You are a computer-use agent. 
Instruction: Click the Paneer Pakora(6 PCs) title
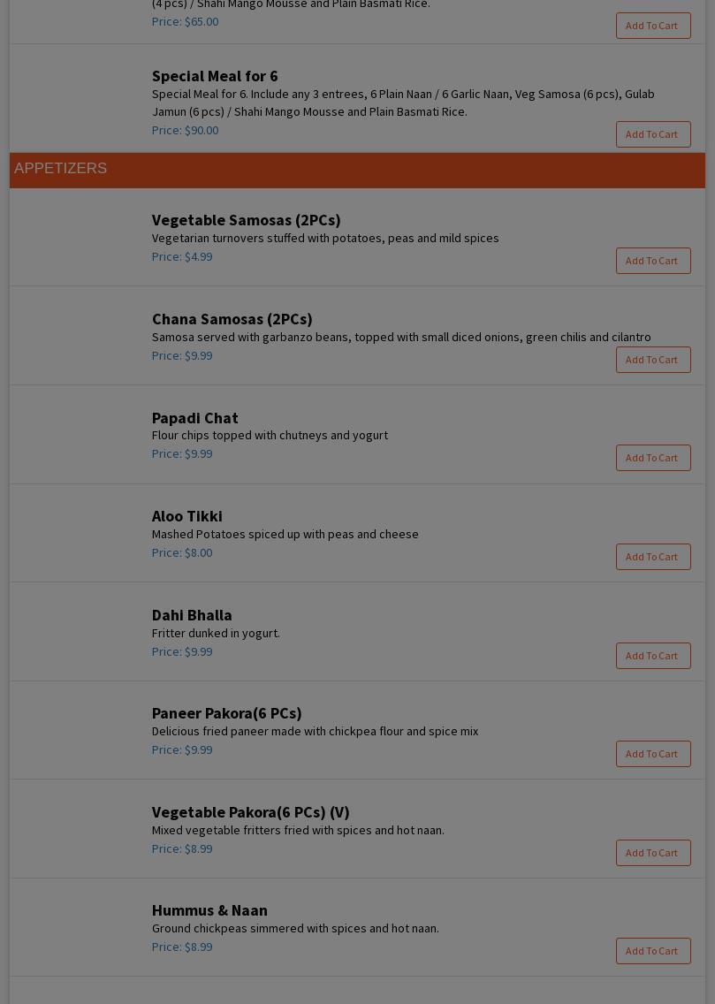coord(226,713)
